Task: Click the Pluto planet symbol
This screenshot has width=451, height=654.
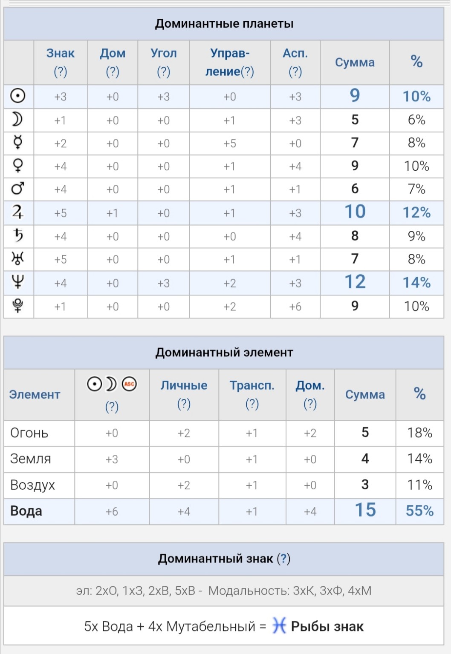Action: coord(18,306)
